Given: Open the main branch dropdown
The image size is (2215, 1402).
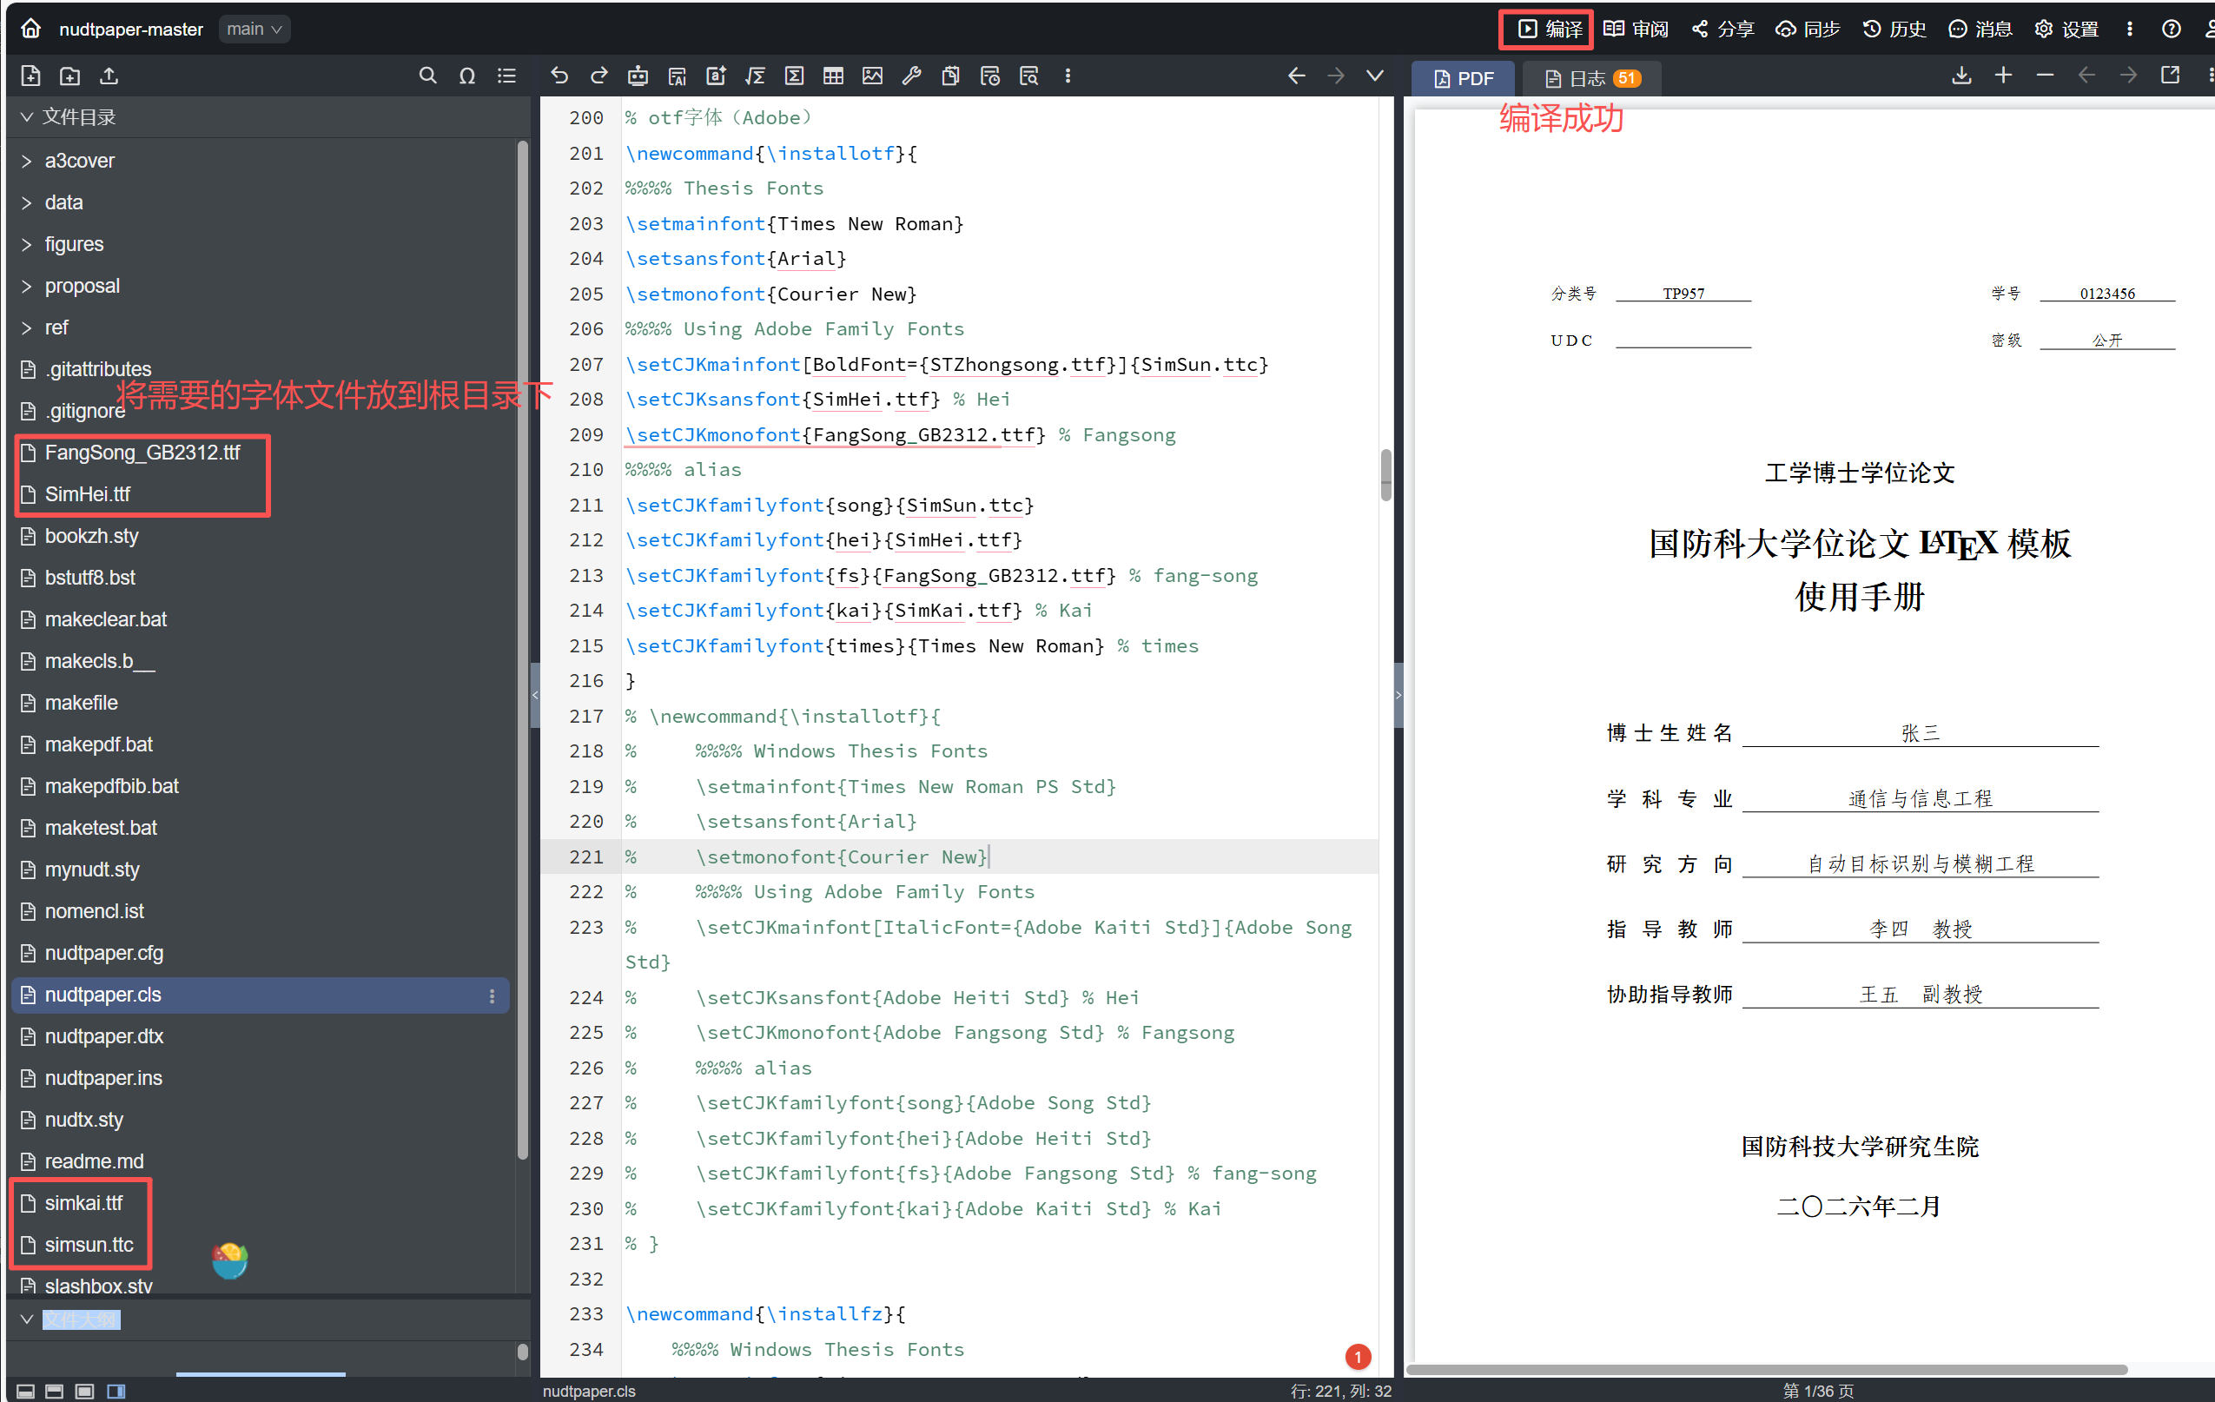Looking at the screenshot, I should coord(255,30).
